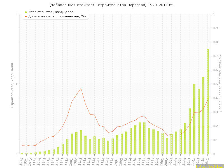Click the 1983 peak of the orange line
Viewport: 224px width, 168px height.
(81, 88)
